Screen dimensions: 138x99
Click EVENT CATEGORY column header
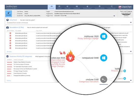click(19, 60)
